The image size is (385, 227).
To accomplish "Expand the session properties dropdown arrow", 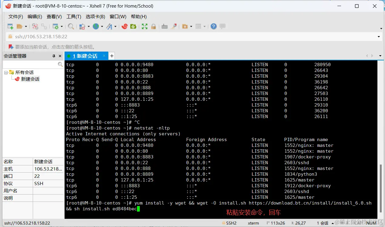I will (62, 27).
